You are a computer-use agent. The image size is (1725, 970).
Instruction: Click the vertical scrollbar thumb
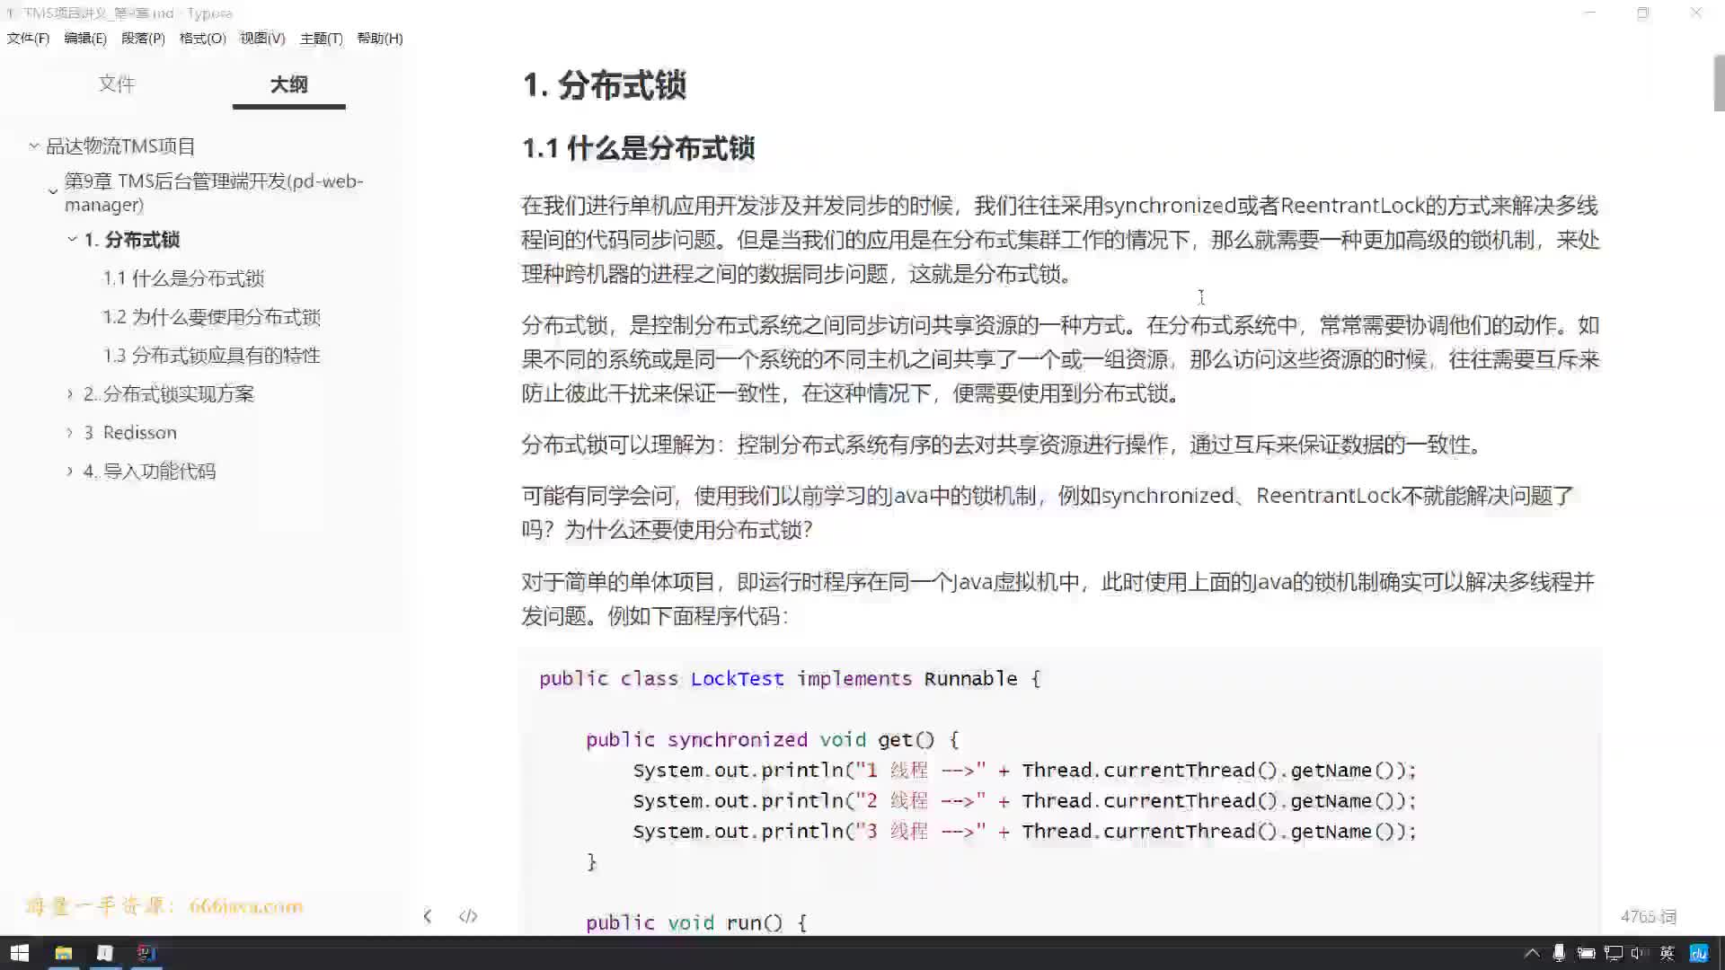tap(1719, 83)
